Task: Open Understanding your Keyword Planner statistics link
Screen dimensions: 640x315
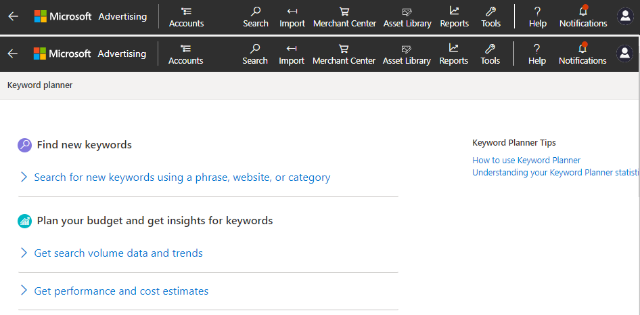Action: 555,173
